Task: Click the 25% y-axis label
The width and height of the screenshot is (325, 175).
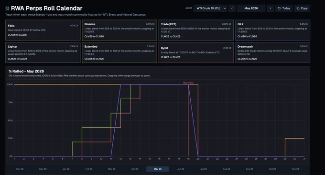Action: click(x=10, y=138)
